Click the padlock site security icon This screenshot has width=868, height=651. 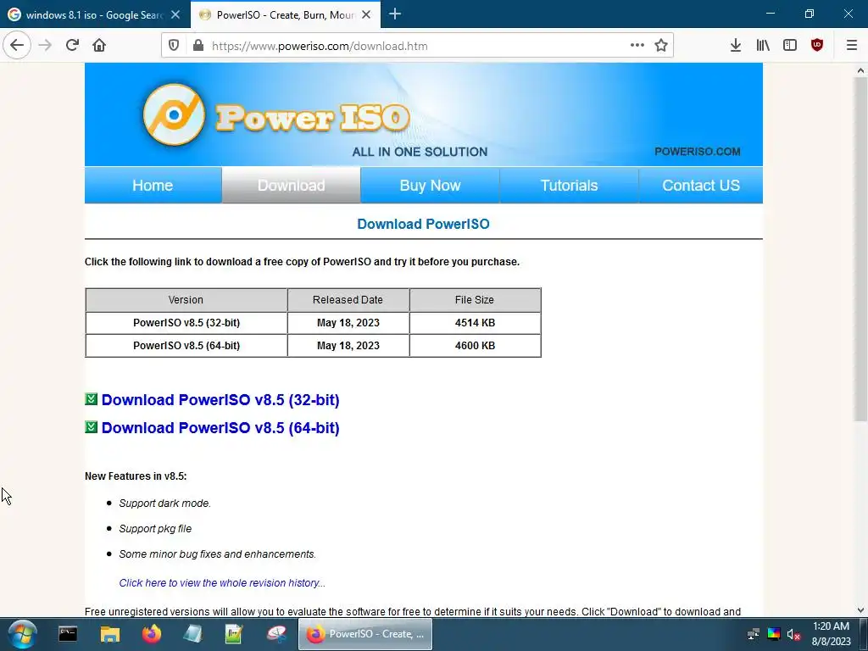coord(198,46)
